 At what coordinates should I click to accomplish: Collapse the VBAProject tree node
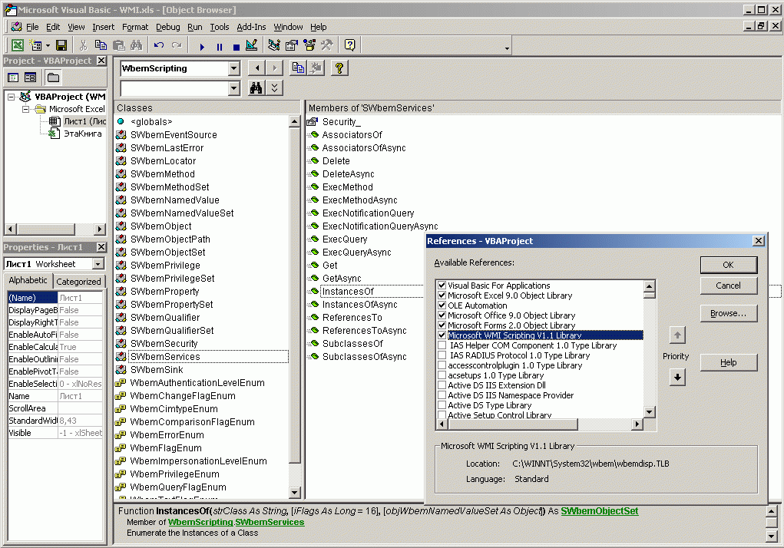11,97
